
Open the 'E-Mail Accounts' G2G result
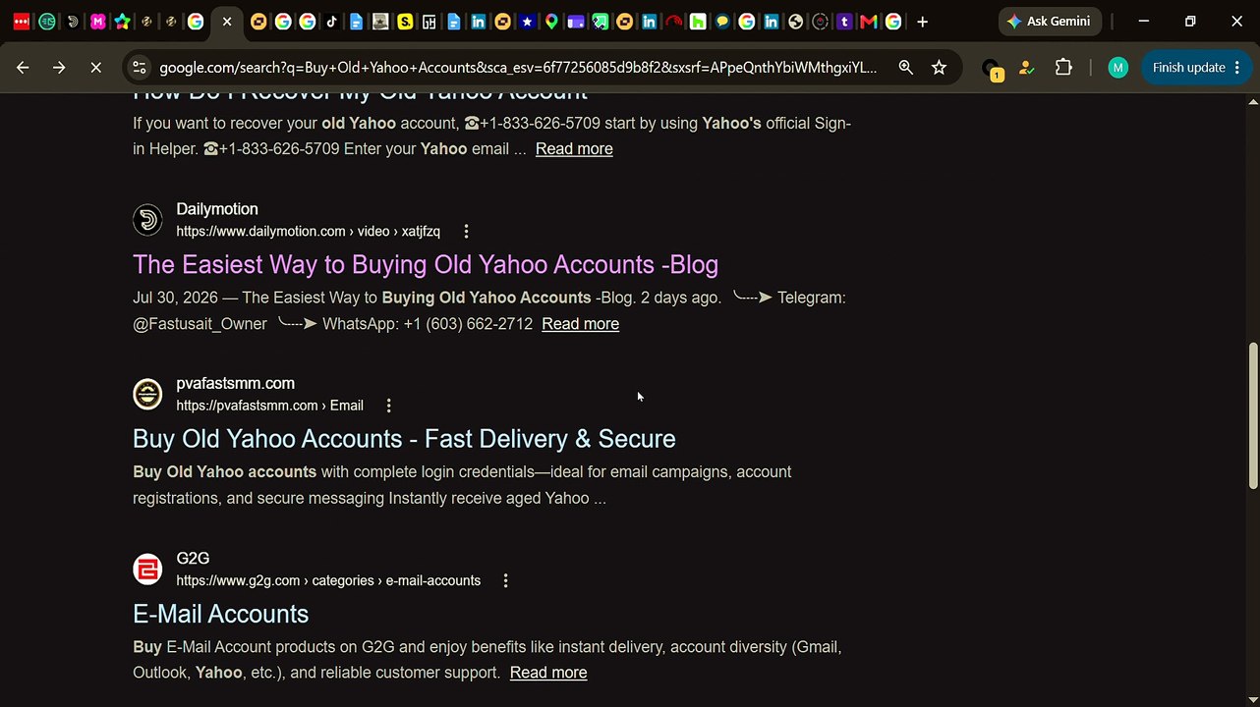click(221, 614)
